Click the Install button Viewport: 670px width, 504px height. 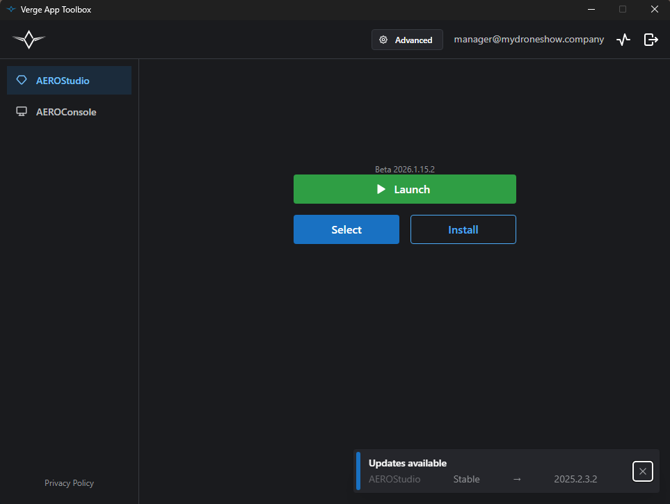pos(463,229)
